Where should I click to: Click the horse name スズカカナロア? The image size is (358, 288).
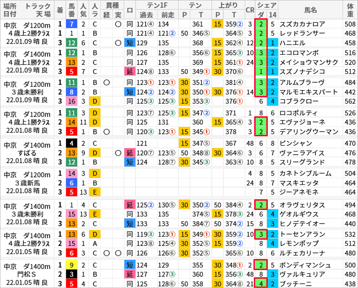click(302, 24)
